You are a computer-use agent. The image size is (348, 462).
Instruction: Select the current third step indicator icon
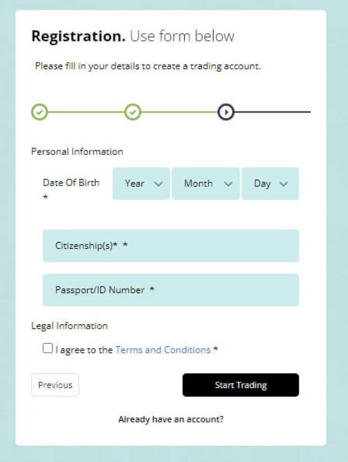pos(226,111)
